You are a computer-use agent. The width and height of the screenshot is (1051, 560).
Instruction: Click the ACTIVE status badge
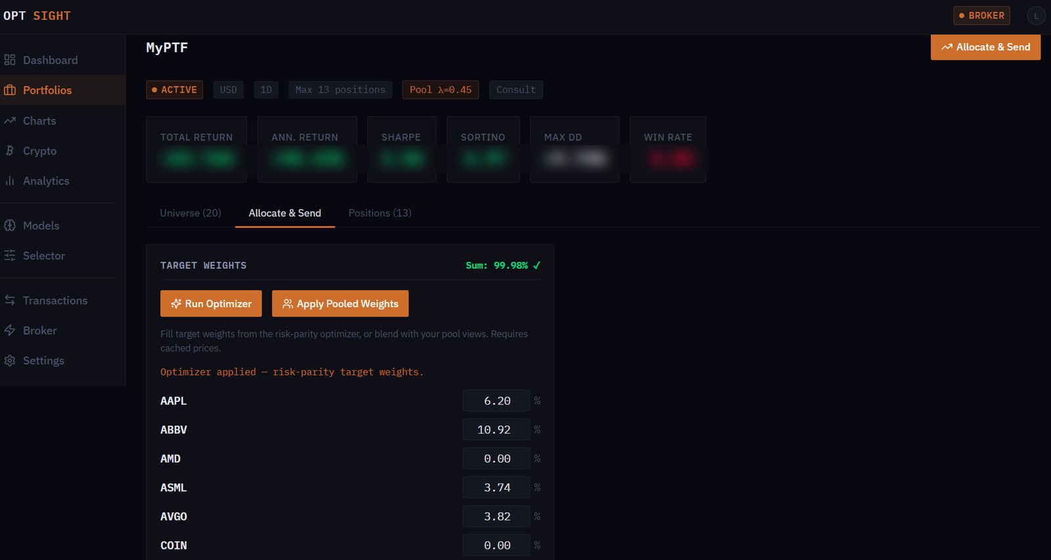coord(174,90)
